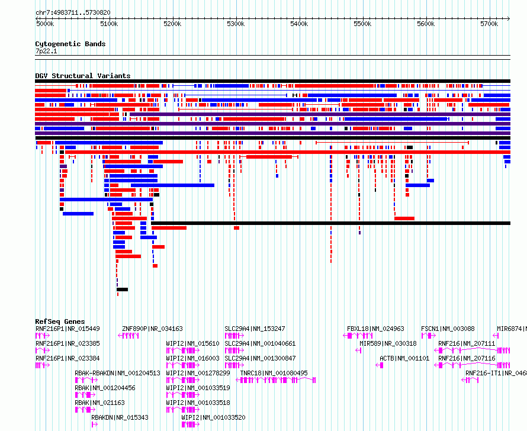Select the MIR6874 gene label
527x431 pixels.
(x=512, y=329)
